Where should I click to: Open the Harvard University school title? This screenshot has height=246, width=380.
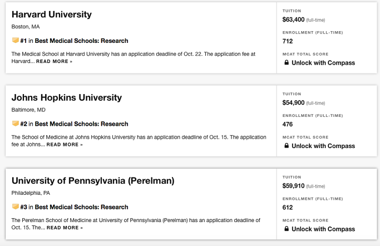(x=52, y=14)
